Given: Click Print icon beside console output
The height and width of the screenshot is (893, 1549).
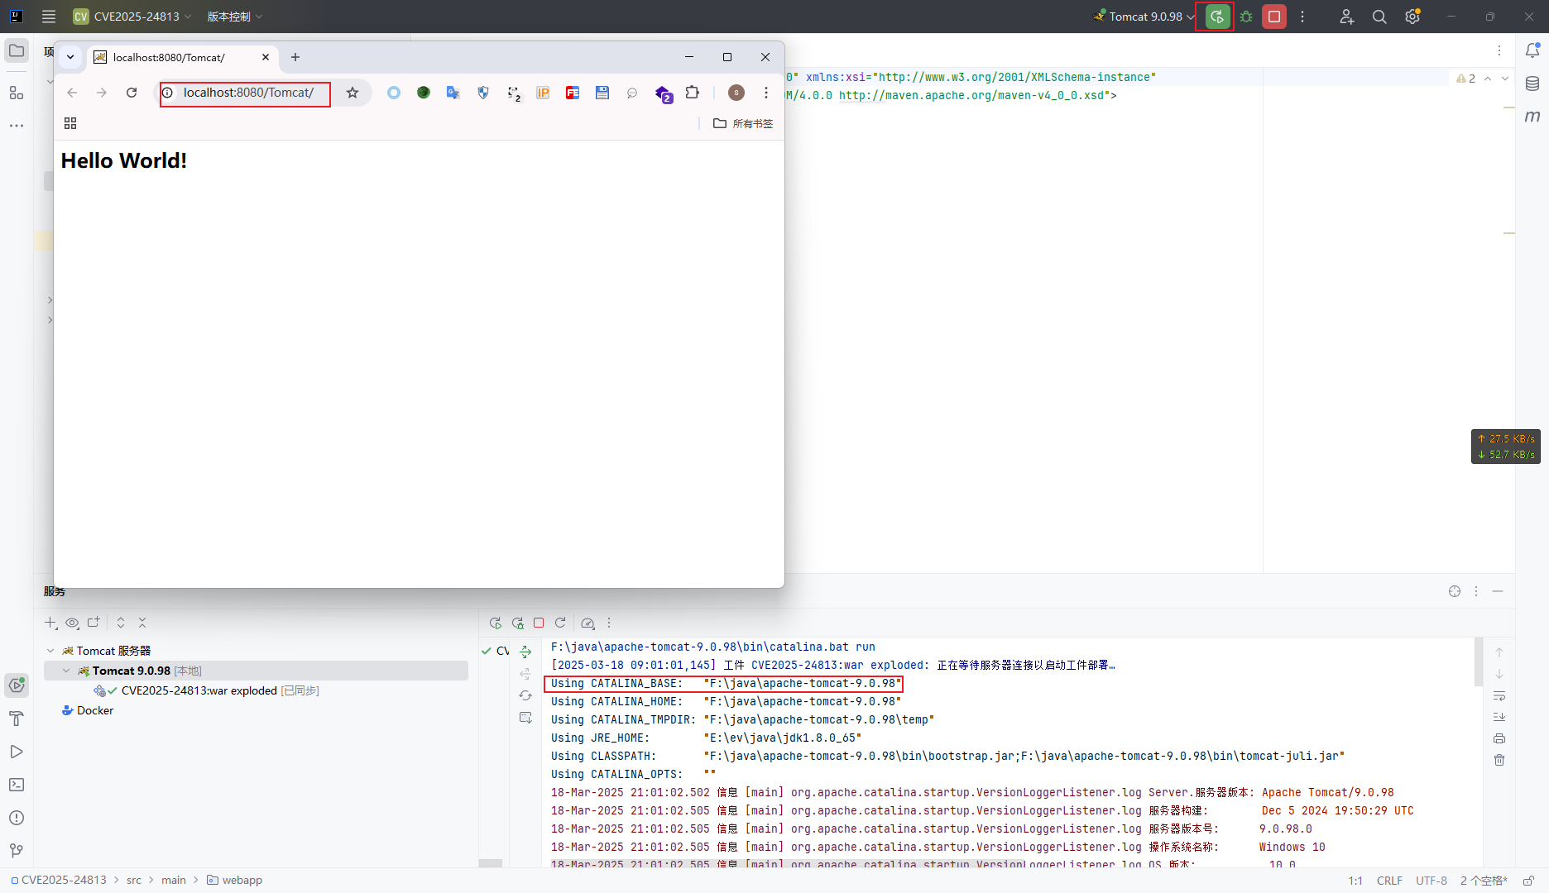Looking at the screenshot, I should (x=1499, y=738).
